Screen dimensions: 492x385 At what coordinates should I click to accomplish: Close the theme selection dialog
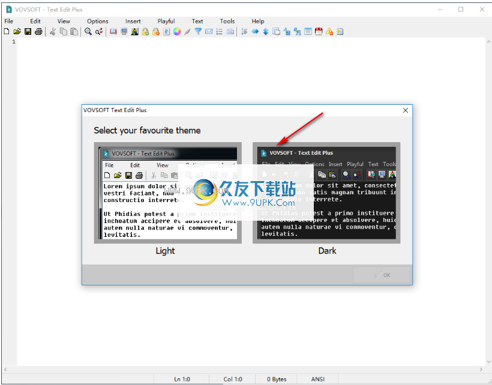point(406,110)
